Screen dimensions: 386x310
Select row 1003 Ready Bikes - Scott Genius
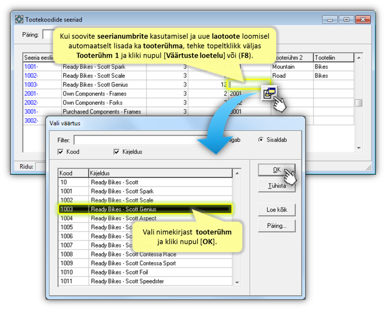[x=145, y=209]
